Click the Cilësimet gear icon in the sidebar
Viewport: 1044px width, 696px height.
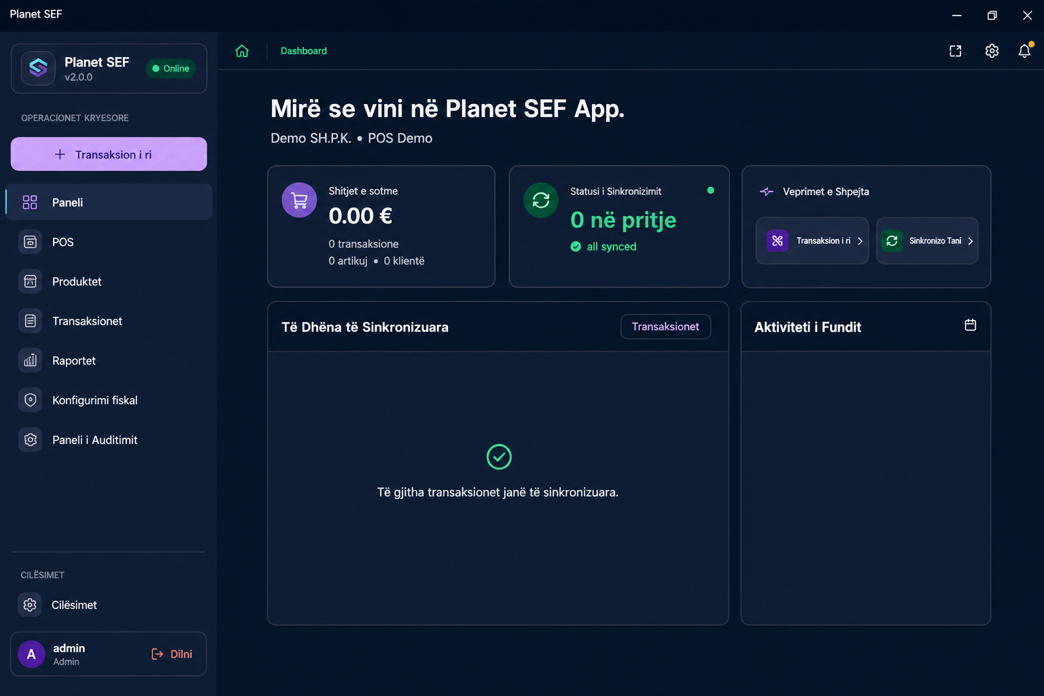pyautogui.click(x=30, y=605)
